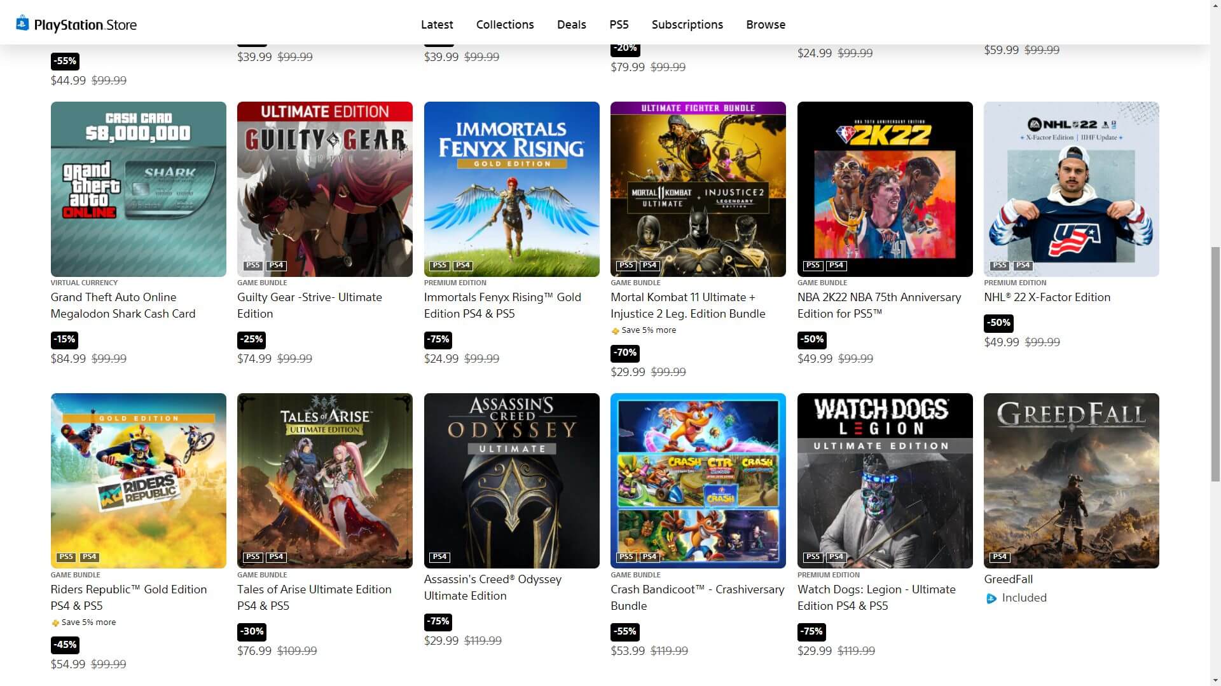Select the Browse navigation item
Screen dimensions: 1221x686
point(766,25)
